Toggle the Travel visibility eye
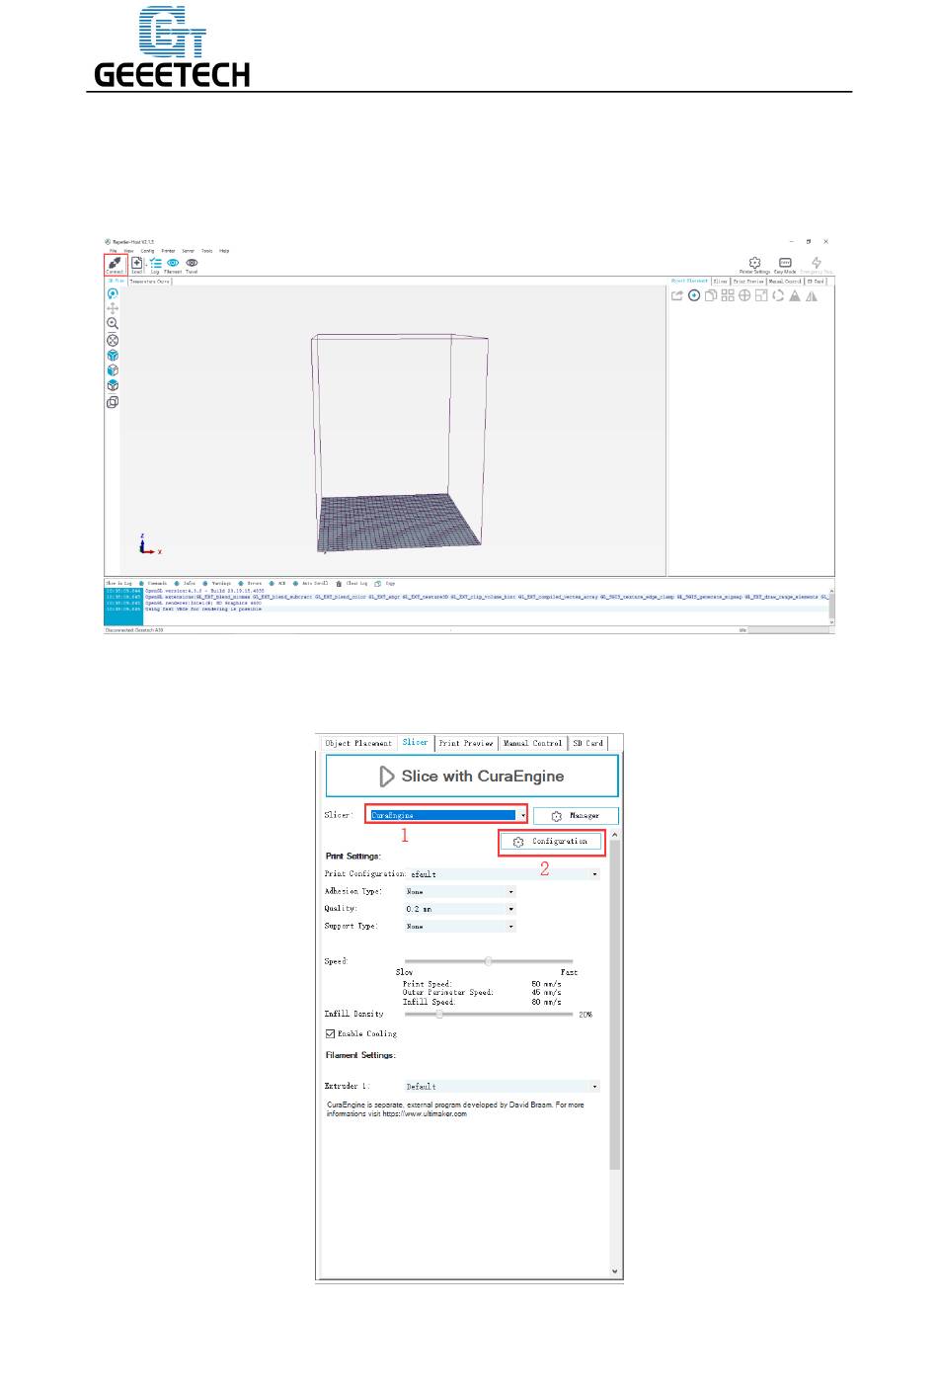Image resolution: width=938 pixels, height=1391 pixels. (x=192, y=264)
